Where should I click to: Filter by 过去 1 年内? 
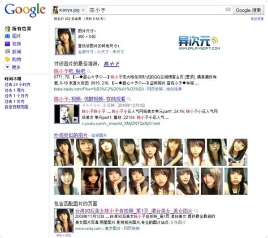pos(15,101)
